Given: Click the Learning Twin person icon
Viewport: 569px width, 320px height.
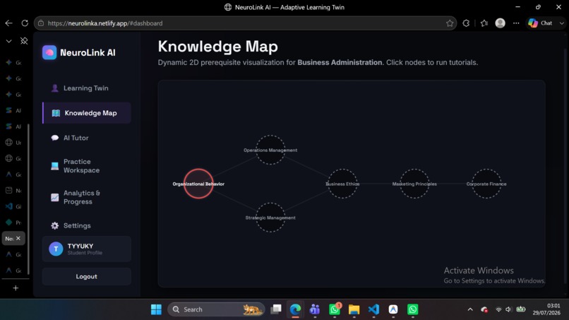Looking at the screenshot, I should (x=55, y=88).
